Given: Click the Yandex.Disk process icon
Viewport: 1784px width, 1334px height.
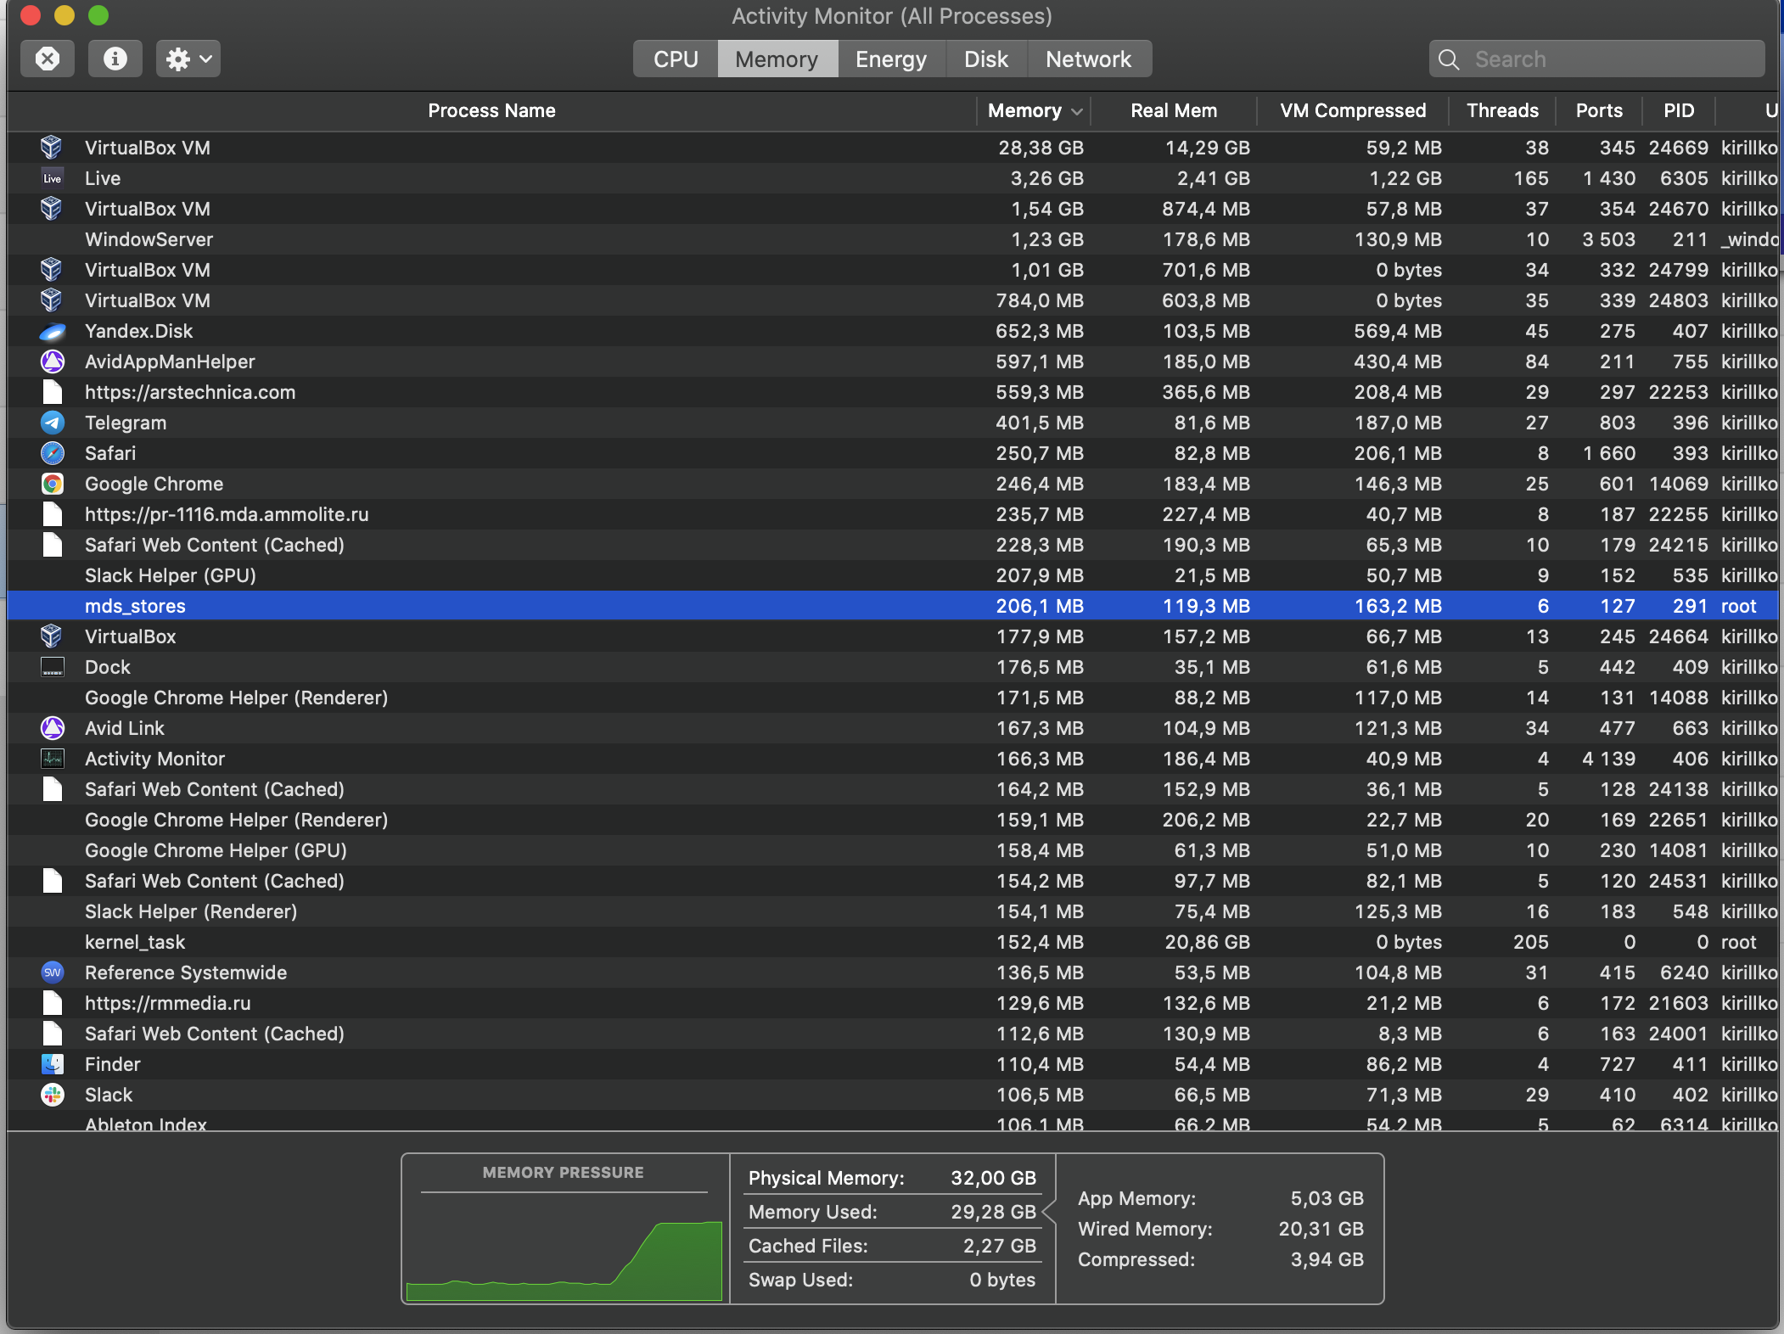Looking at the screenshot, I should 52,331.
